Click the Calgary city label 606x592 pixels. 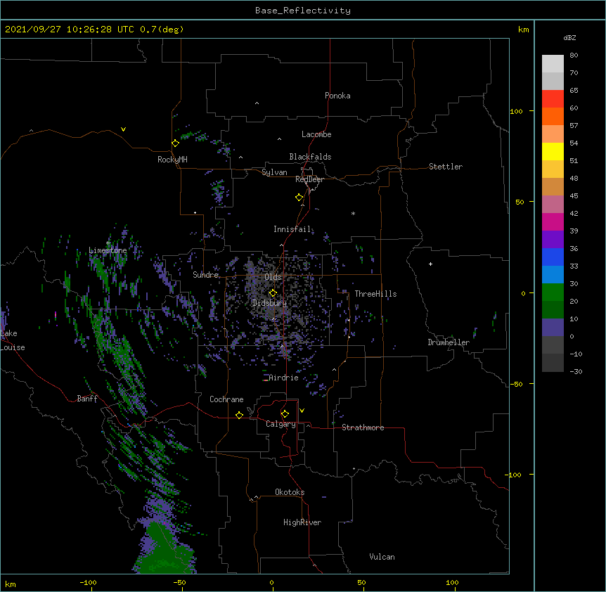coord(281,424)
